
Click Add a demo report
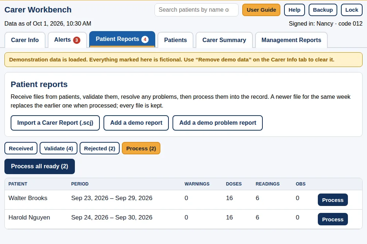[x=136, y=123]
